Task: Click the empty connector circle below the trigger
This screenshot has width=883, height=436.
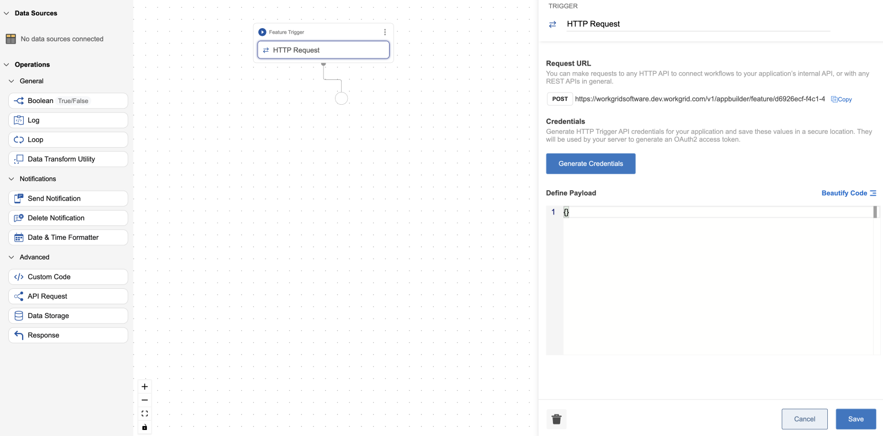Action: point(342,99)
